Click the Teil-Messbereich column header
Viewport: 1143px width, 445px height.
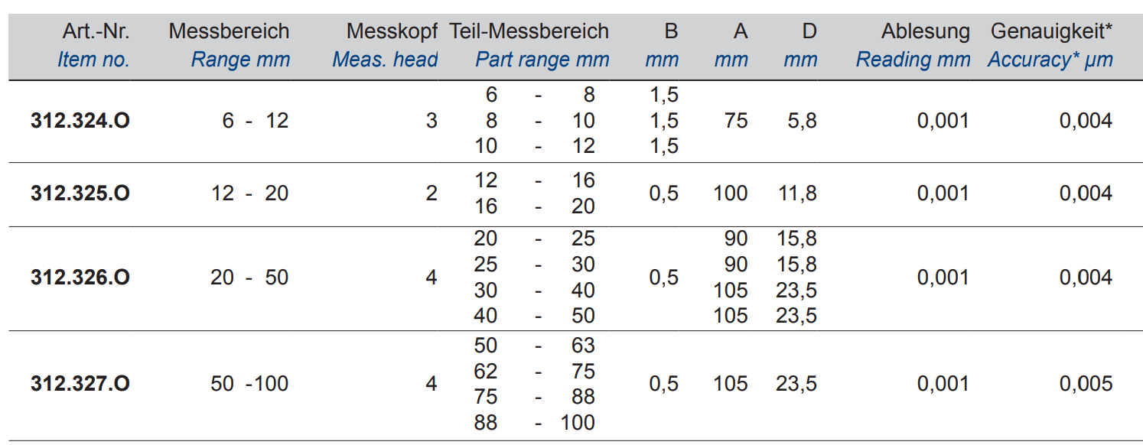[529, 31]
